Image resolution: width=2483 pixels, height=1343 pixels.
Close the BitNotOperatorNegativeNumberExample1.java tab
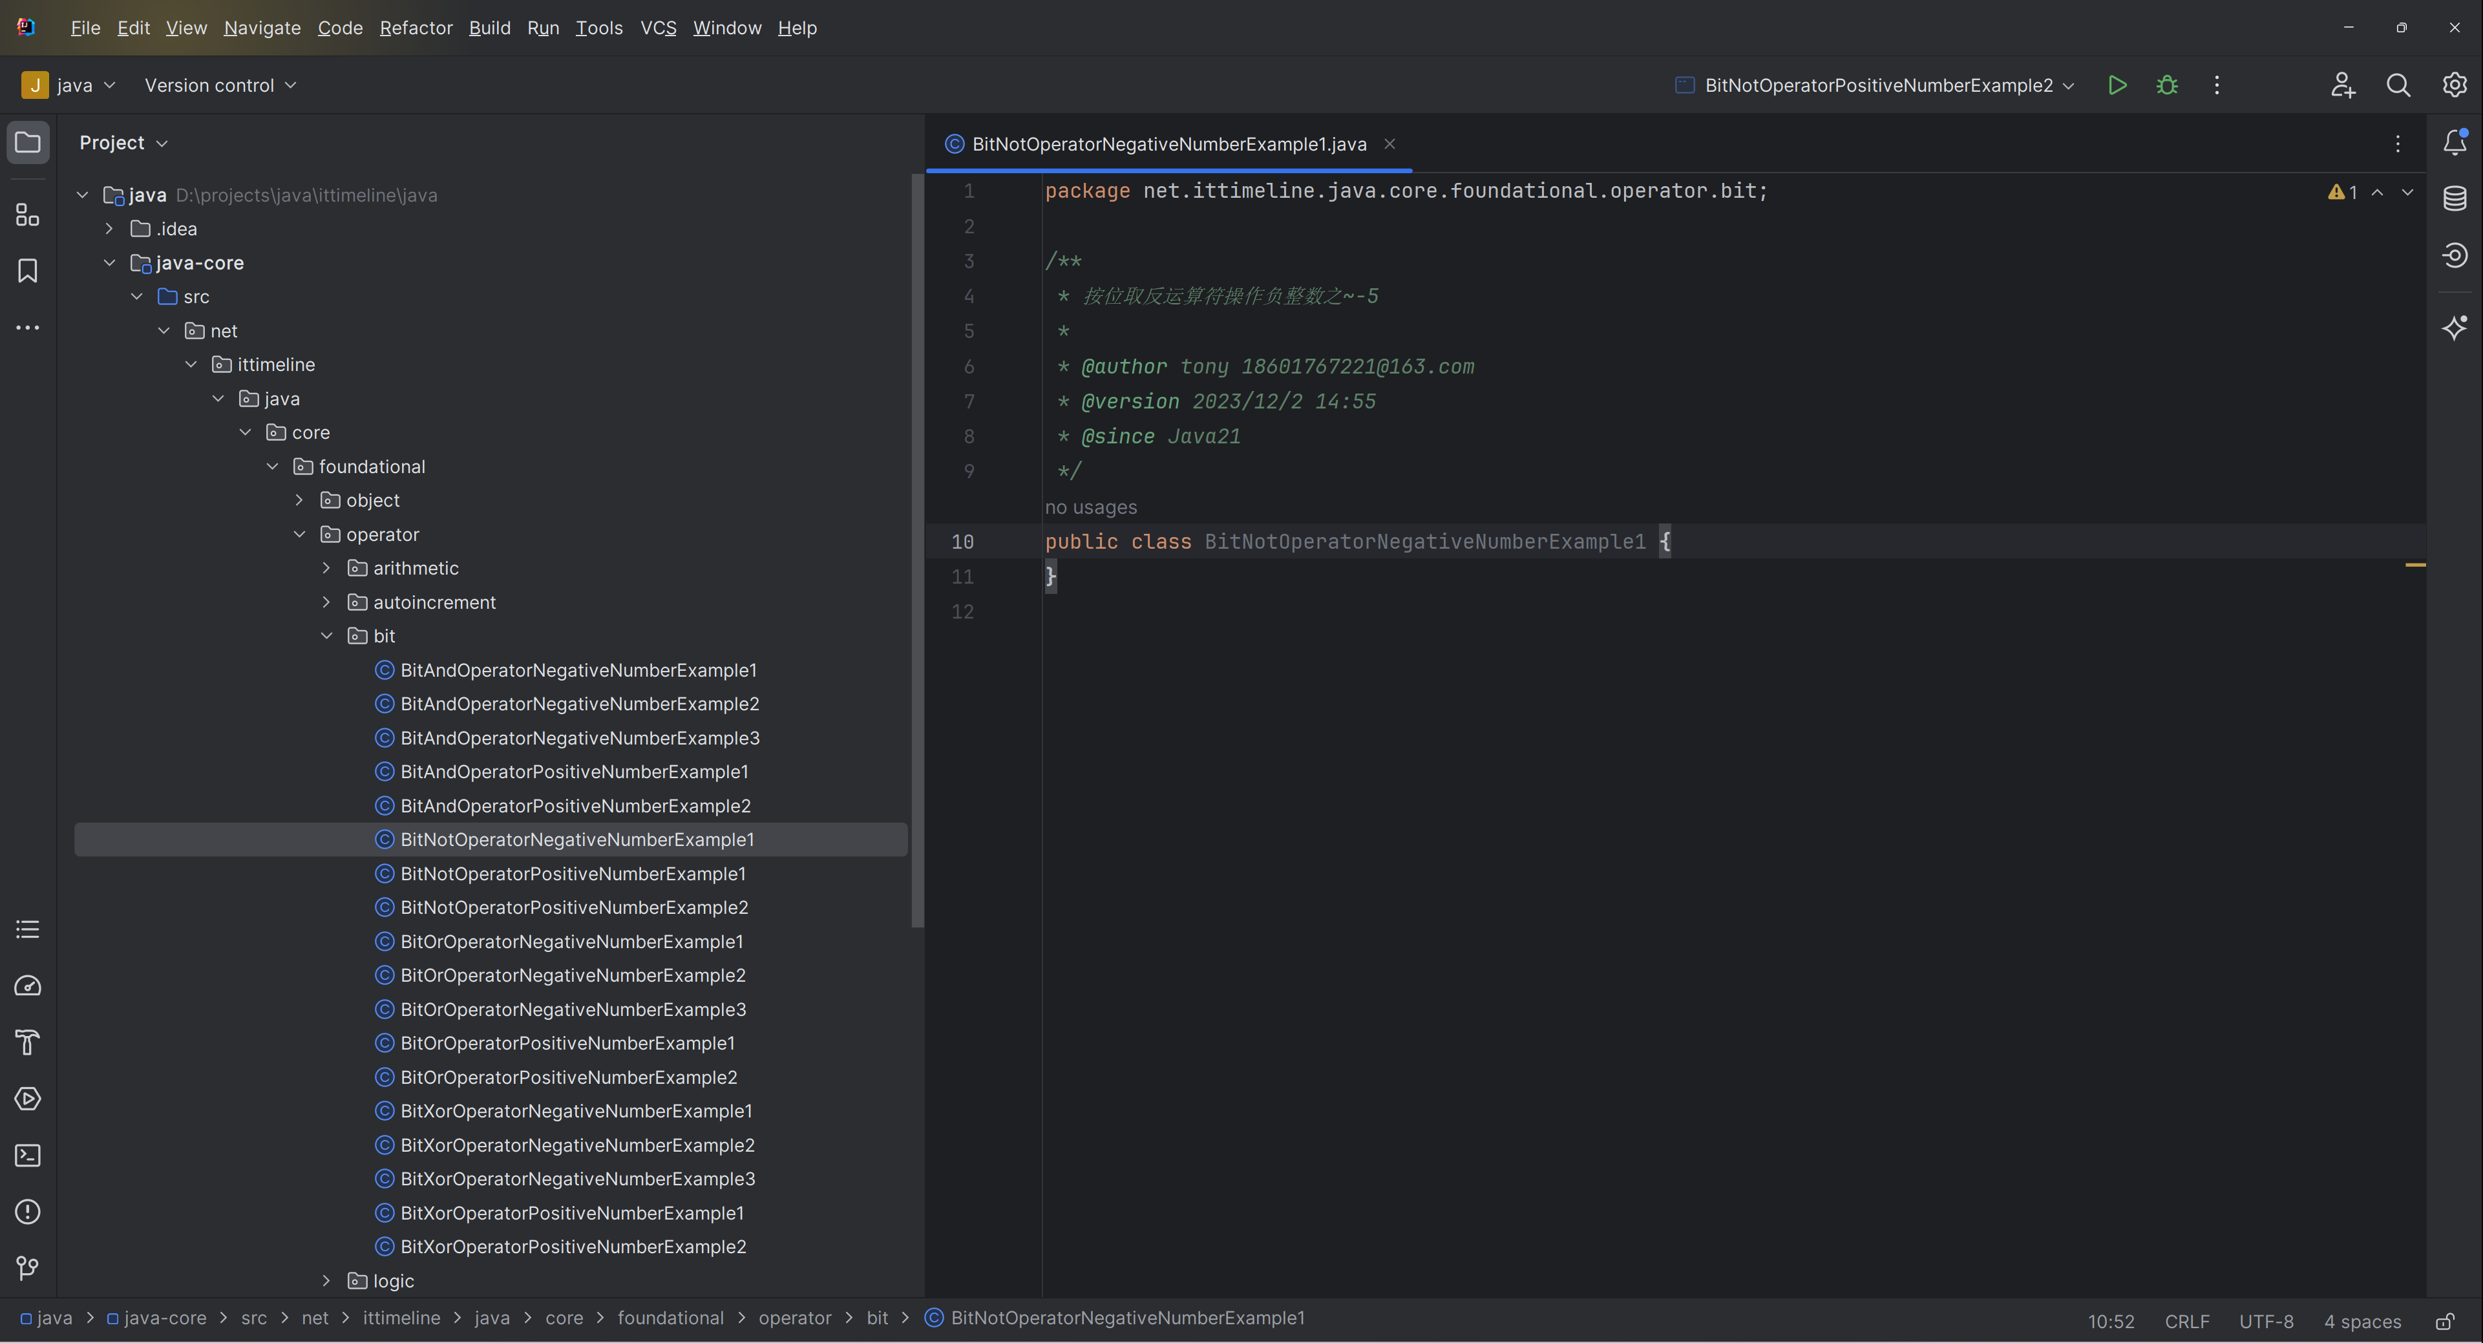tap(1389, 143)
